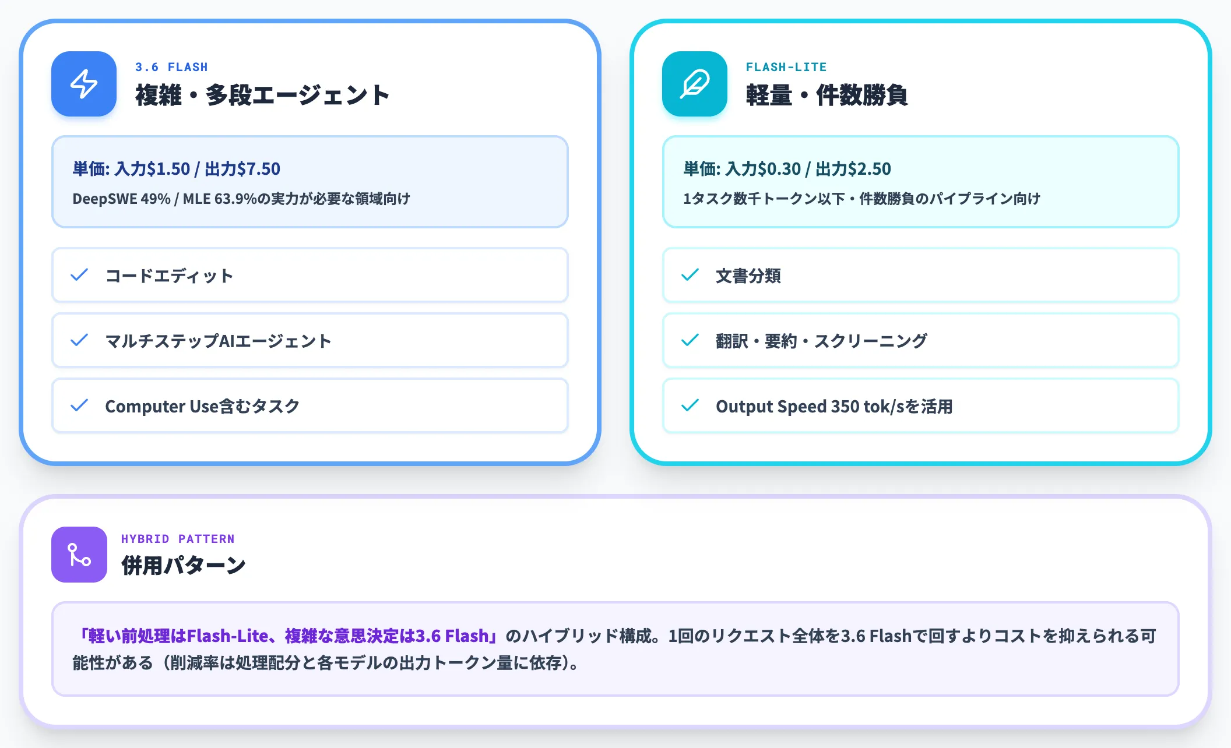The width and height of the screenshot is (1231, 748).
Task: Select the 3.6 FLASH label
Action: point(171,67)
